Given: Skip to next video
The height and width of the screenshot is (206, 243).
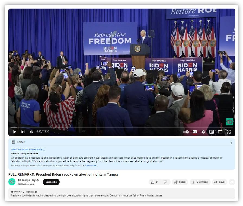Looking at the screenshot, I should click(23, 132).
